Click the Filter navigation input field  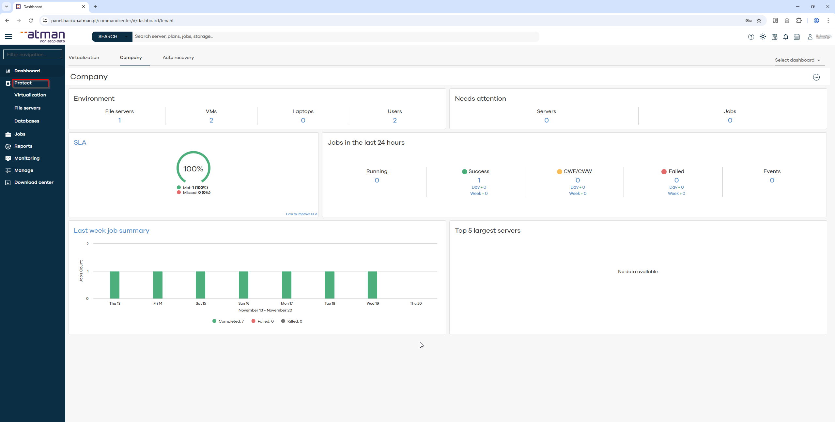[33, 54]
